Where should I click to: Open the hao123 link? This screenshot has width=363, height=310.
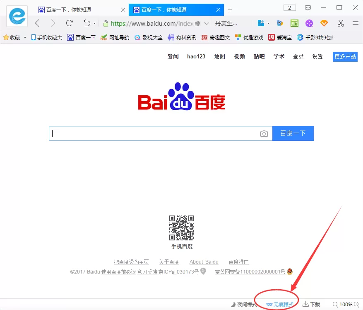pyautogui.click(x=196, y=57)
